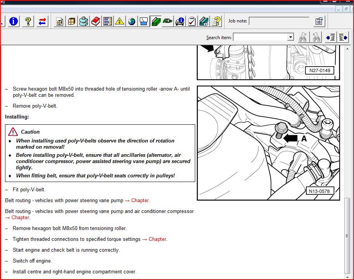
Task: Click the teal block with eye icon
Action: point(204,21)
